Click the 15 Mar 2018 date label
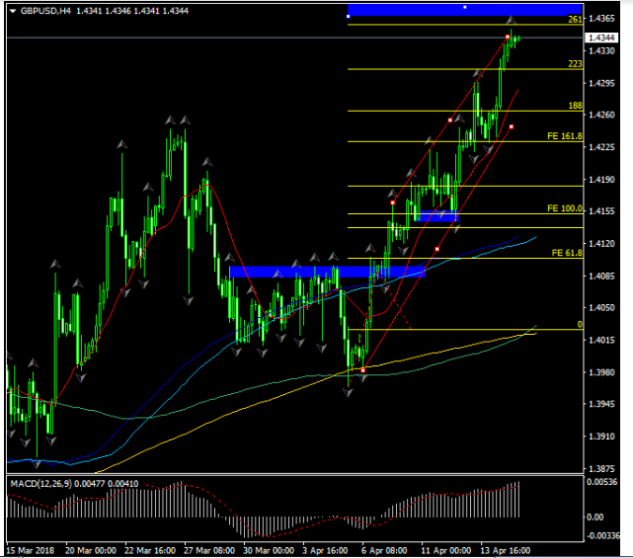The width and height of the screenshot is (633, 558). (x=31, y=549)
